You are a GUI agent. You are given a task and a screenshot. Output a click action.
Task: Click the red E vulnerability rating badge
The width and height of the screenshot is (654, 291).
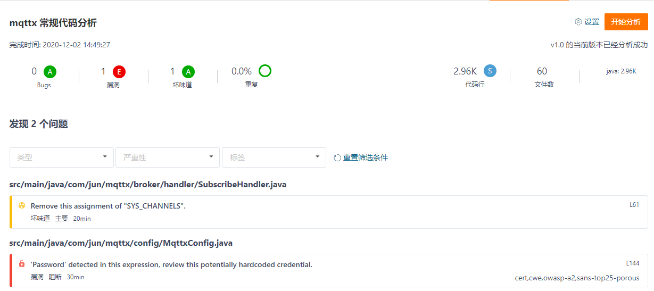point(119,71)
